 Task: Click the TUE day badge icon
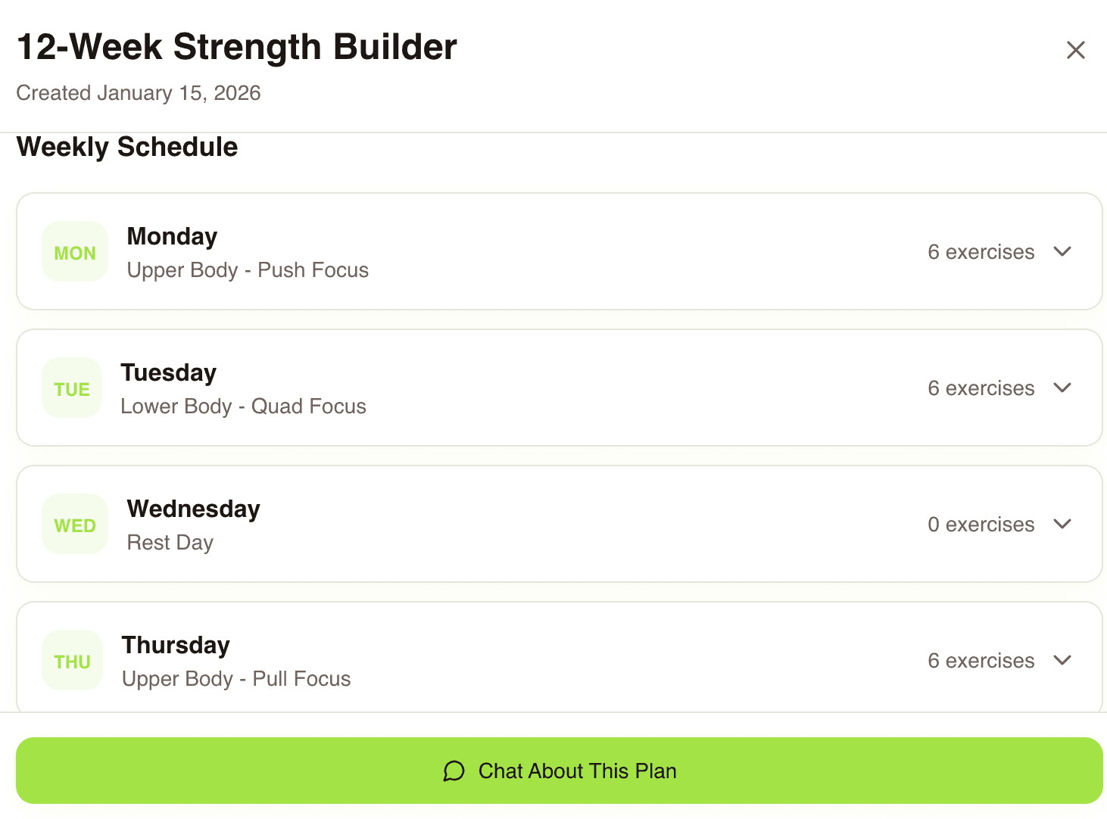click(x=71, y=388)
